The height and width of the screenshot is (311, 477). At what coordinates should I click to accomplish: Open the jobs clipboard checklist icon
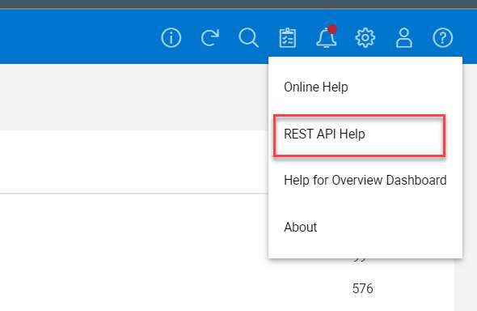point(288,38)
